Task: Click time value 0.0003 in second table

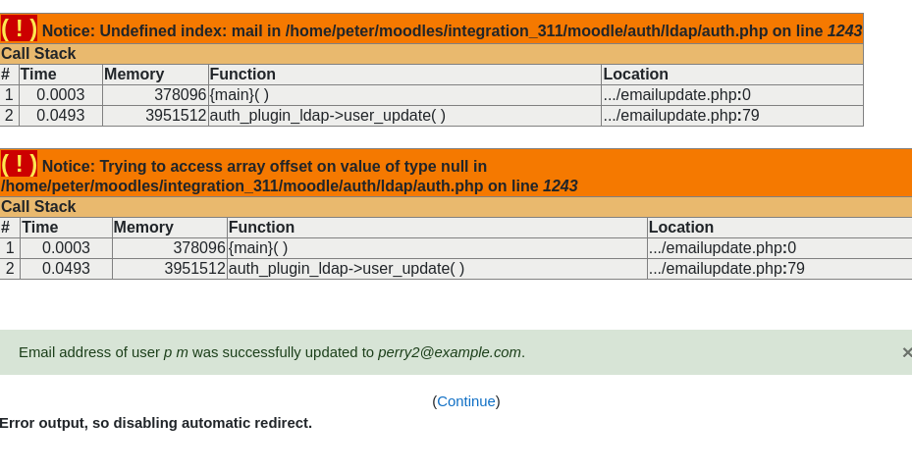Action: click(x=67, y=248)
